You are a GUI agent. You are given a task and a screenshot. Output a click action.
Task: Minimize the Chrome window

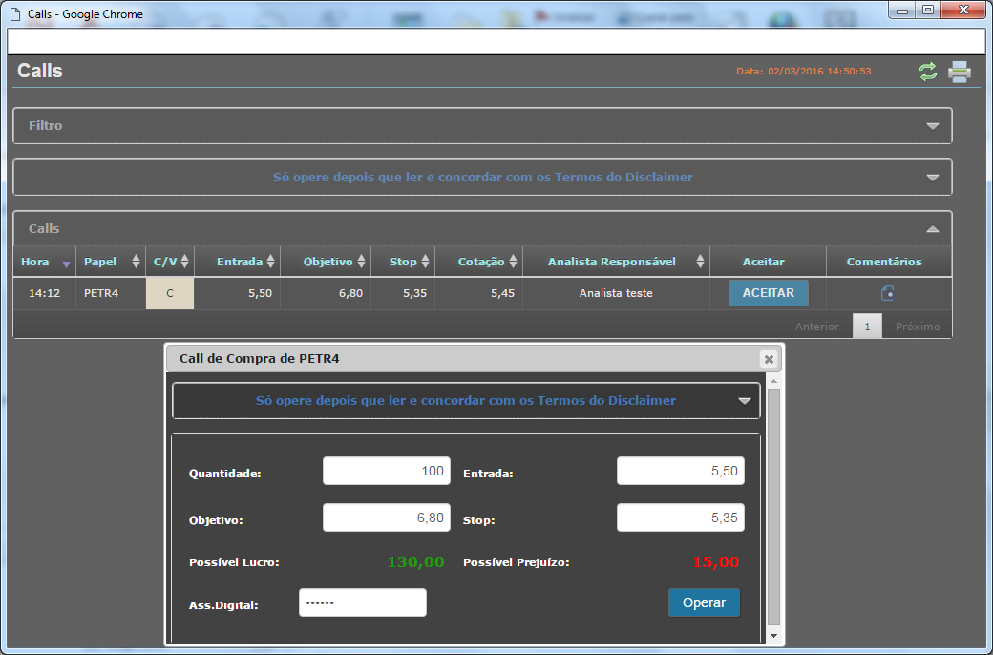click(x=901, y=11)
